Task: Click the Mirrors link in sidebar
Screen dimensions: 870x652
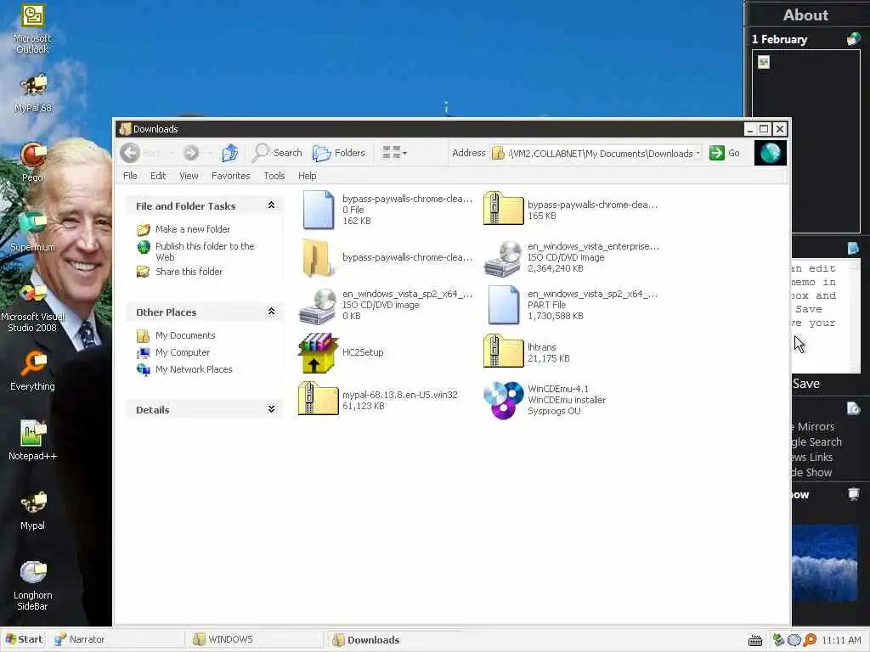Action: 815,426
